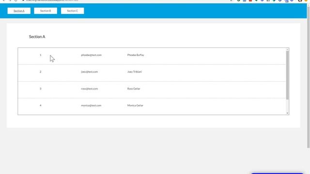Select row number 3 cell
310x174 pixels.
[x=41, y=89]
